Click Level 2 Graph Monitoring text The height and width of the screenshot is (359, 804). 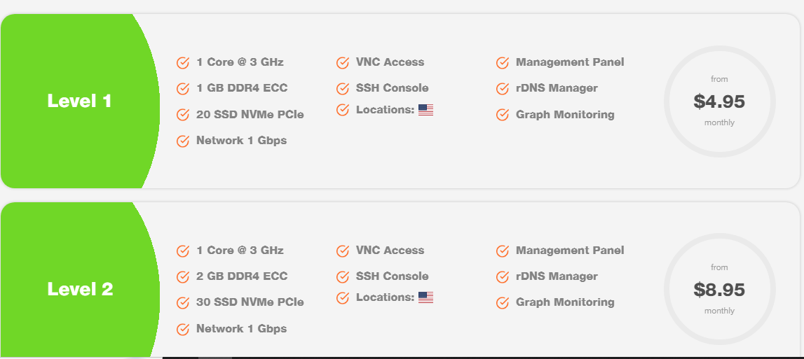point(565,302)
